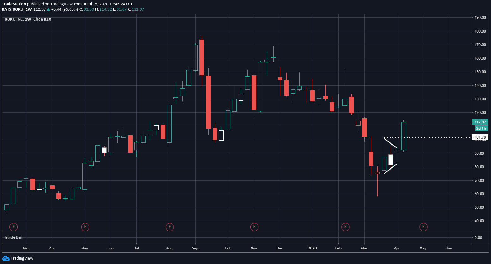Click the 190.00 price axis label
Viewport: 491px width, 264px height.
[480, 18]
